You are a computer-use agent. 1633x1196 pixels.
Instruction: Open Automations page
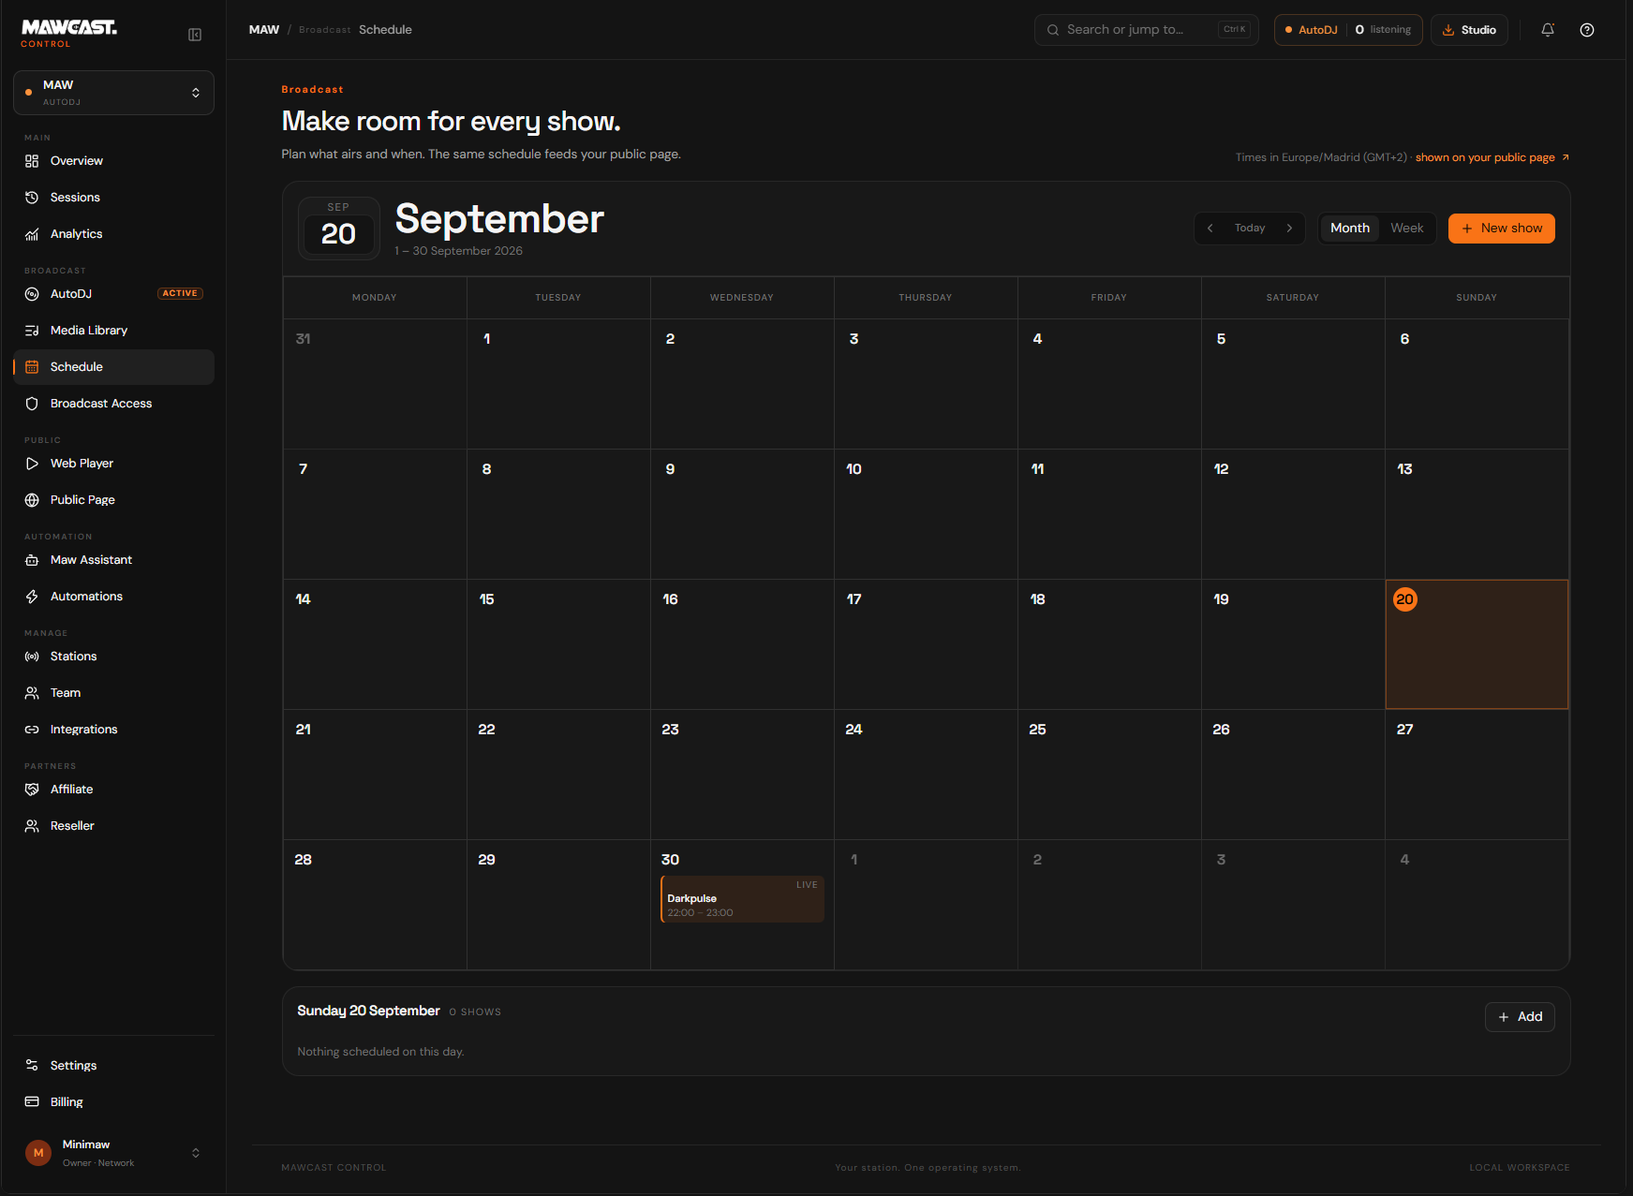click(113, 597)
